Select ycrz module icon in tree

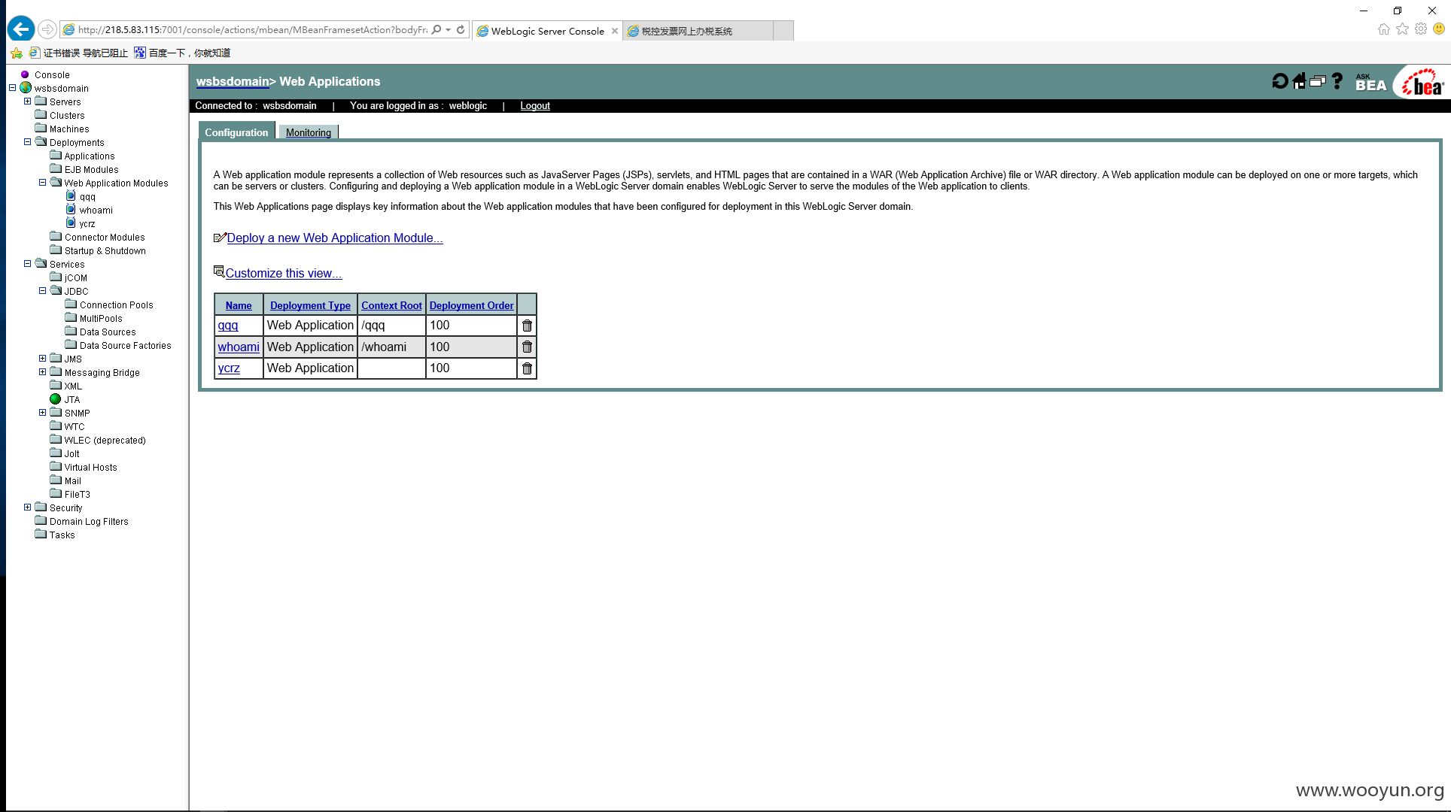[71, 223]
